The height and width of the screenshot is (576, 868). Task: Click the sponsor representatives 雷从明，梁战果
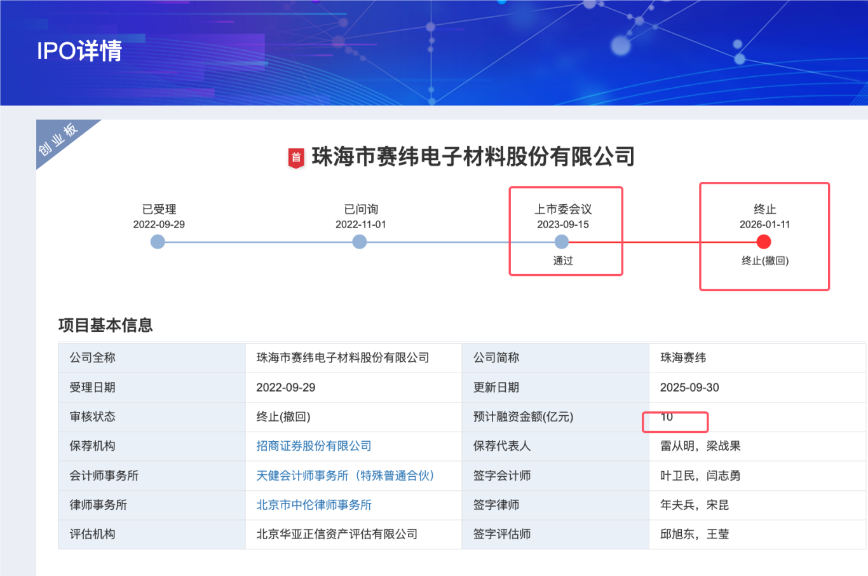pyautogui.click(x=700, y=446)
